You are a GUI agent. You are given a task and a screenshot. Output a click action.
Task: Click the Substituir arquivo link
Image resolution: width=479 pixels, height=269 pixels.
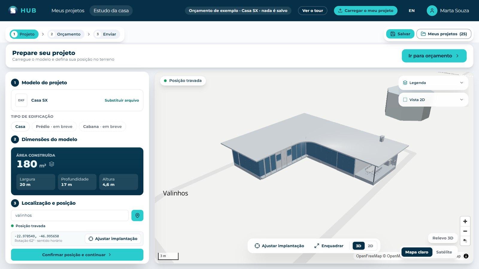pos(122,100)
